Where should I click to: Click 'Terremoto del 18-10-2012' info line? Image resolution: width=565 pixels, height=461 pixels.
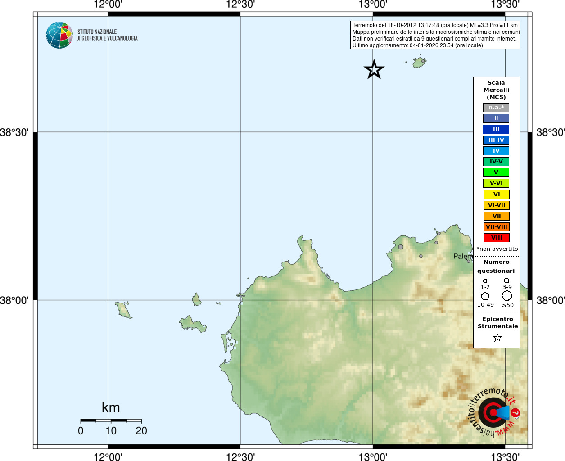click(x=435, y=25)
